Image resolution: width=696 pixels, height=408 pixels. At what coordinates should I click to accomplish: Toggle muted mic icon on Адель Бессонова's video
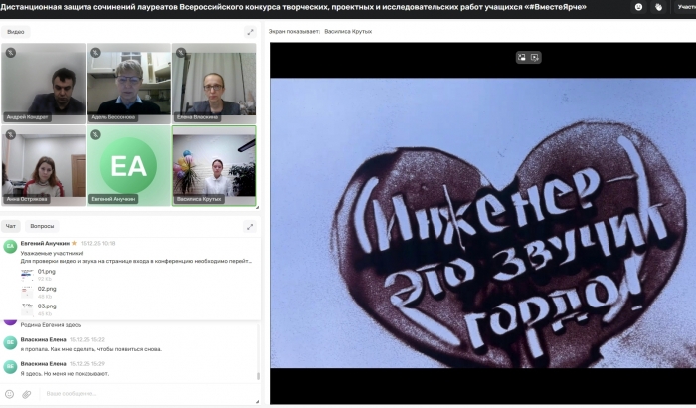[x=95, y=52]
